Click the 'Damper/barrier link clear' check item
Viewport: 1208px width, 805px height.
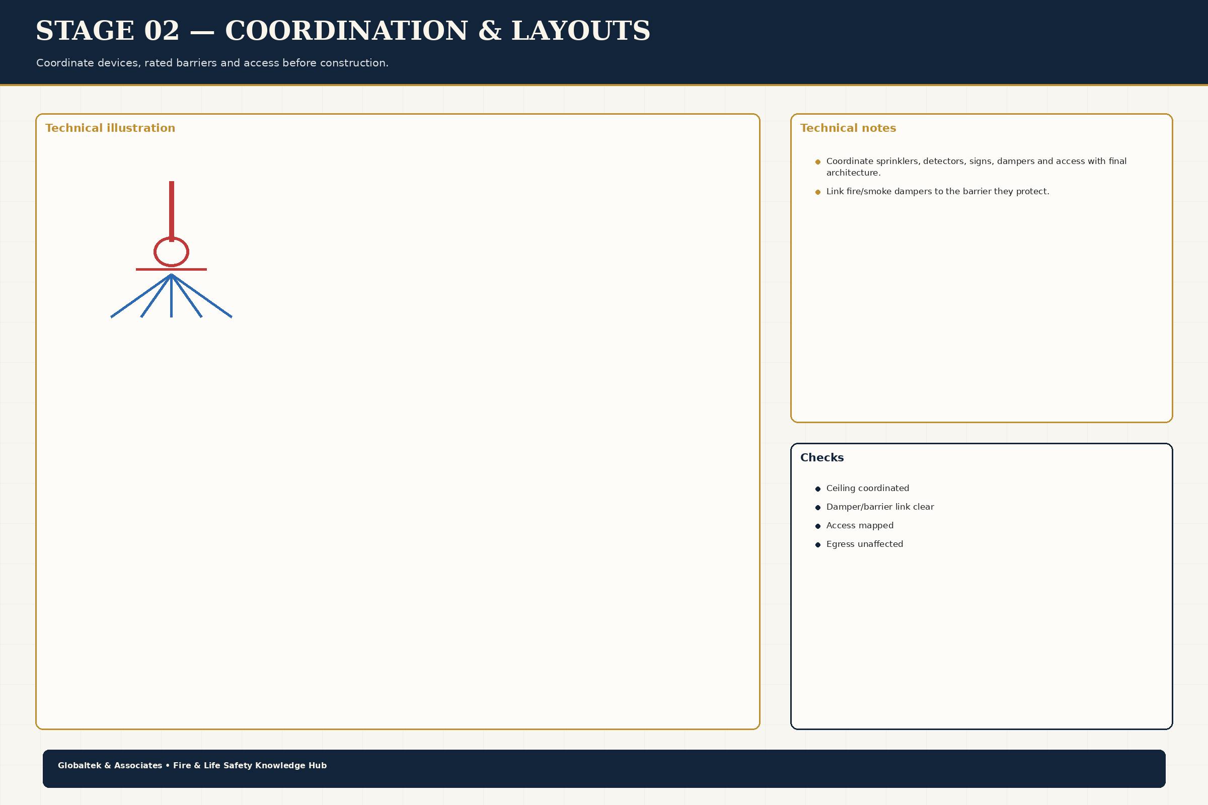click(x=880, y=507)
